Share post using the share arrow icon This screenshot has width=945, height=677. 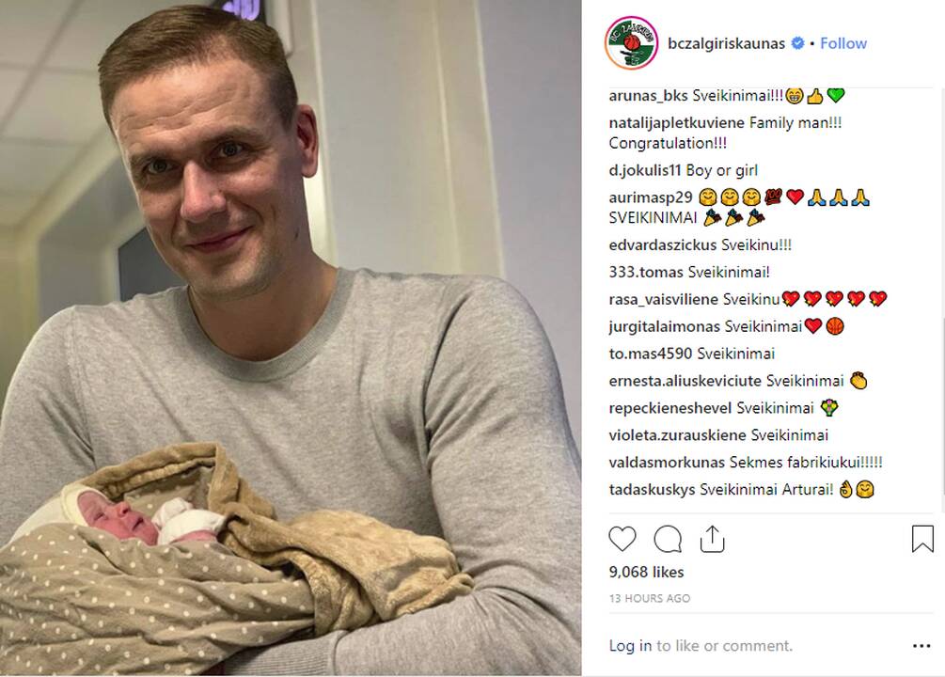click(x=713, y=539)
